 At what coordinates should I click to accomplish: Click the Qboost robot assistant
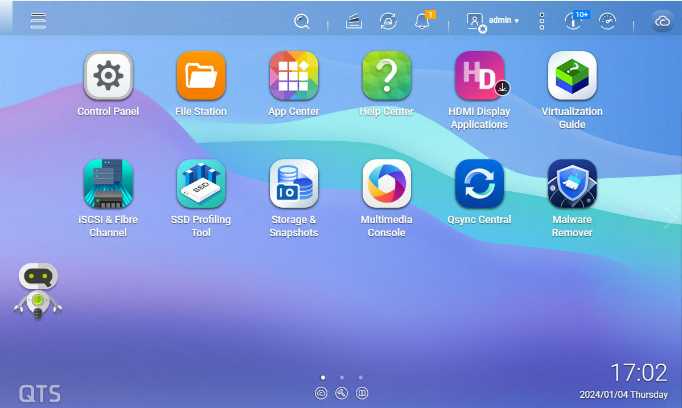pyautogui.click(x=38, y=291)
